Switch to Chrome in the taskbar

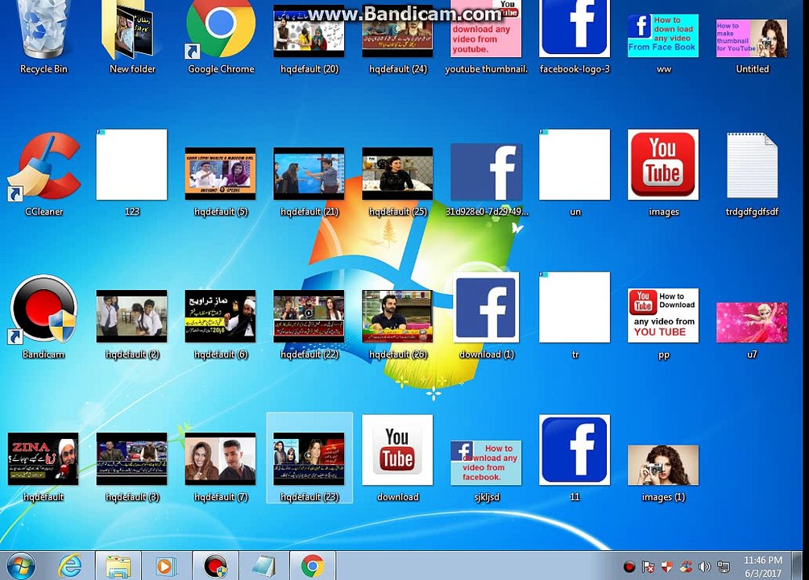click(x=313, y=566)
